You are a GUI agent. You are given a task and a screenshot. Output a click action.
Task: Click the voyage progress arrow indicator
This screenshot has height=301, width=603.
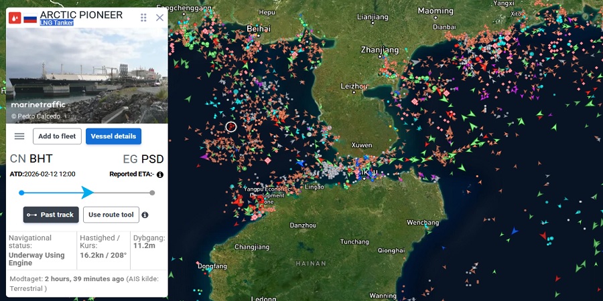88,193
